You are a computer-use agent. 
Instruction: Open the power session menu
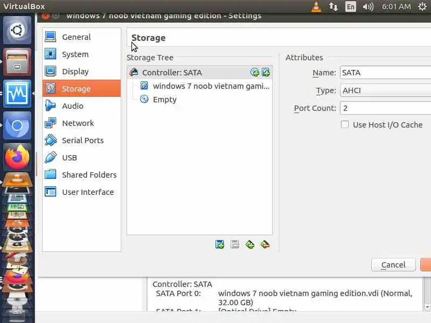point(422,6)
